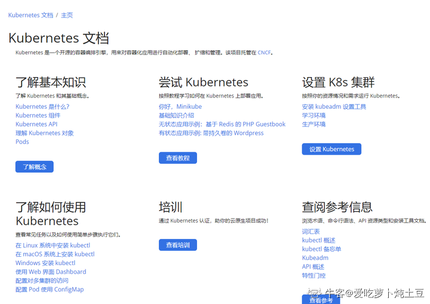Click the 培训 section heading

[171, 207]
